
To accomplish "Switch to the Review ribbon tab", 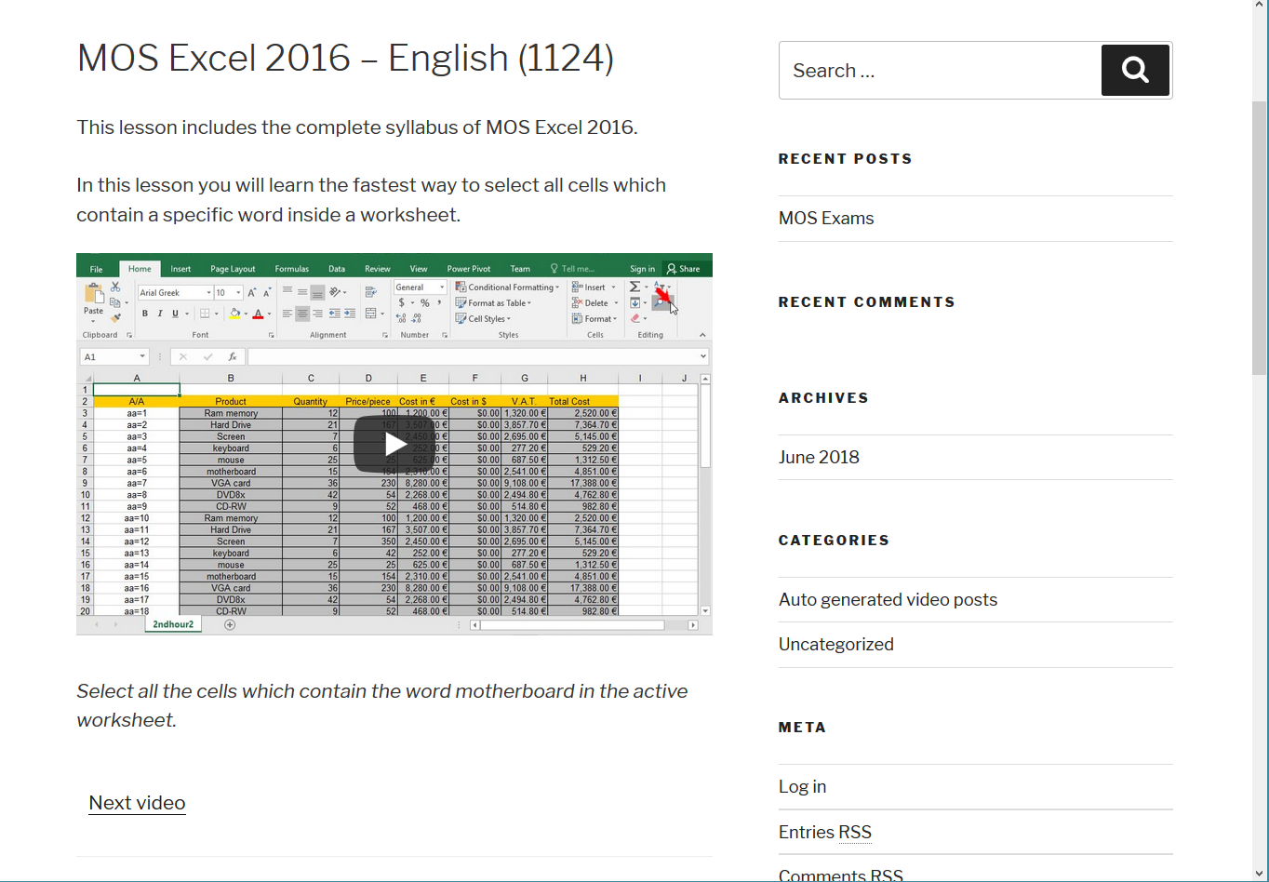I will pyautogui.click(x=378, y=269).
